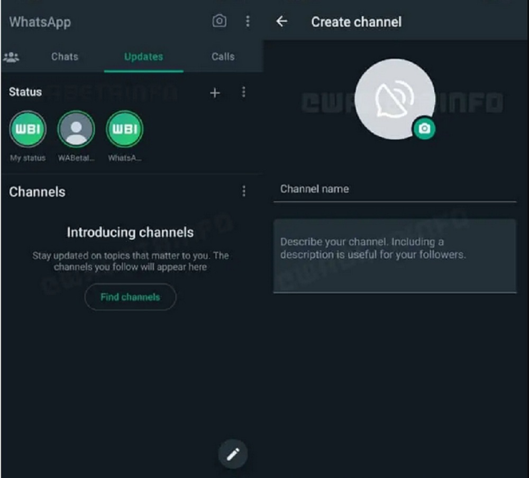Open the Communities tab icon
The image size is (529, 478).
pyautogui.click(x=11, y=57)
